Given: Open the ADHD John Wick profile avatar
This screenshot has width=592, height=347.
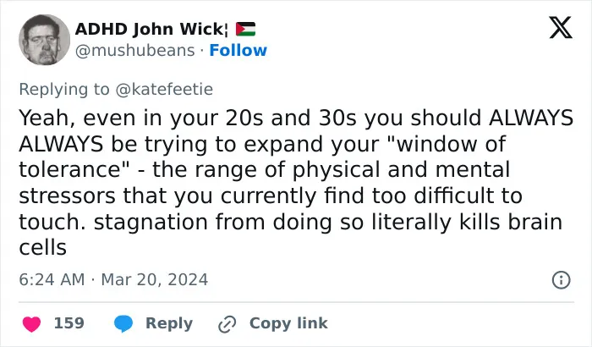Looking at the screenshot, I should click(44, 40).
